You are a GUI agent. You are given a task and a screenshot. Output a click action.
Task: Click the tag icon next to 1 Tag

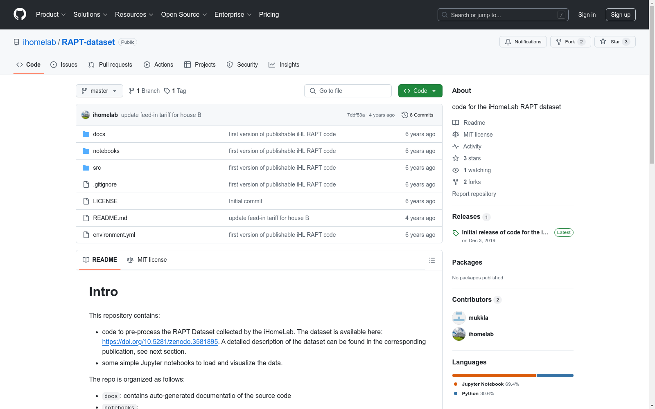pos(167,91)
